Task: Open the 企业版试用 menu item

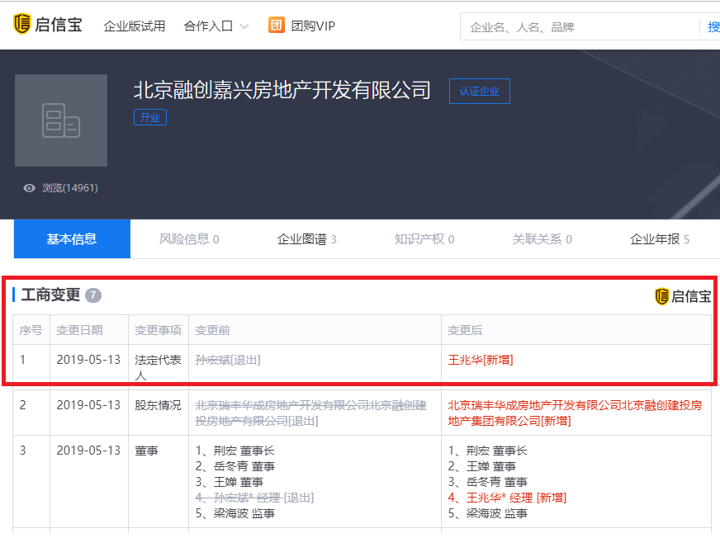Action: coord(134,26)
